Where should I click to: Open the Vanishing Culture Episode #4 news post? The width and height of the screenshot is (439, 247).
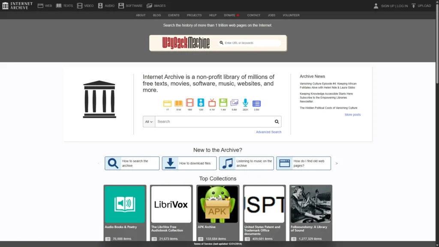(328, 85)
